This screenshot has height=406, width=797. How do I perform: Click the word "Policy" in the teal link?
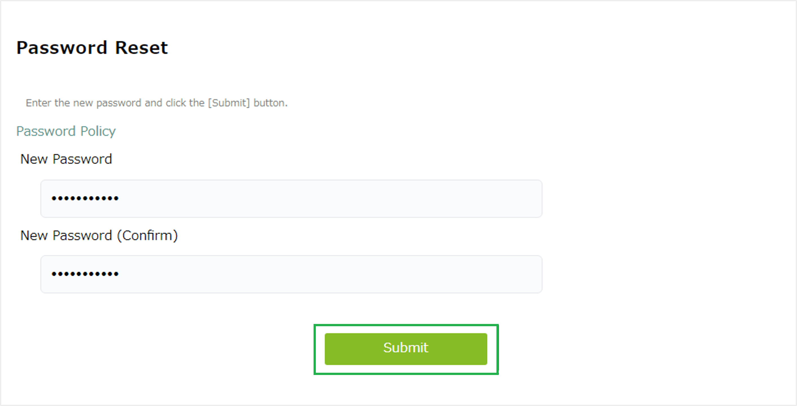click(x=98, y=131)
